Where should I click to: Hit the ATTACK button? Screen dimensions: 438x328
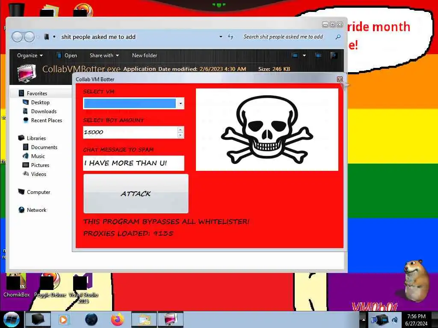coord(136,193)
